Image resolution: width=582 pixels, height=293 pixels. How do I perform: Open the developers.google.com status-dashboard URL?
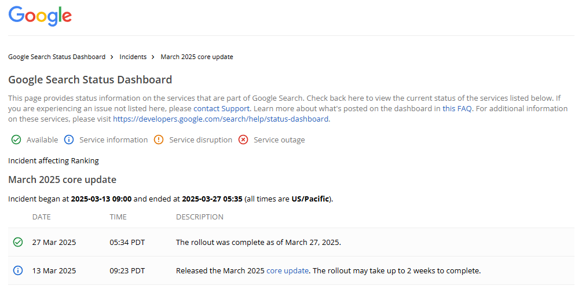[221, 119]
